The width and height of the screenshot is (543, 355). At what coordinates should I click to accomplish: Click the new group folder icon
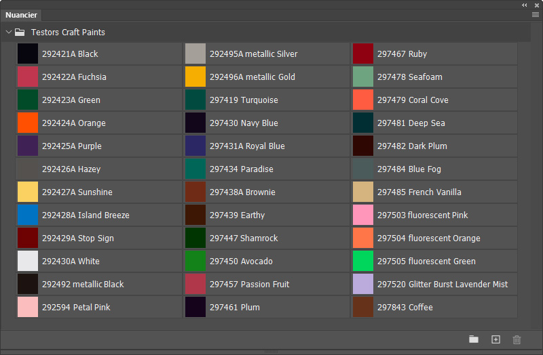click(x=474, y=339)
